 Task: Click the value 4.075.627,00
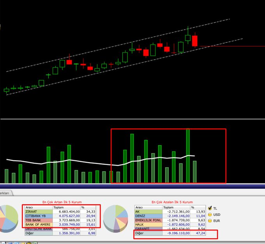tap(69, 216)
